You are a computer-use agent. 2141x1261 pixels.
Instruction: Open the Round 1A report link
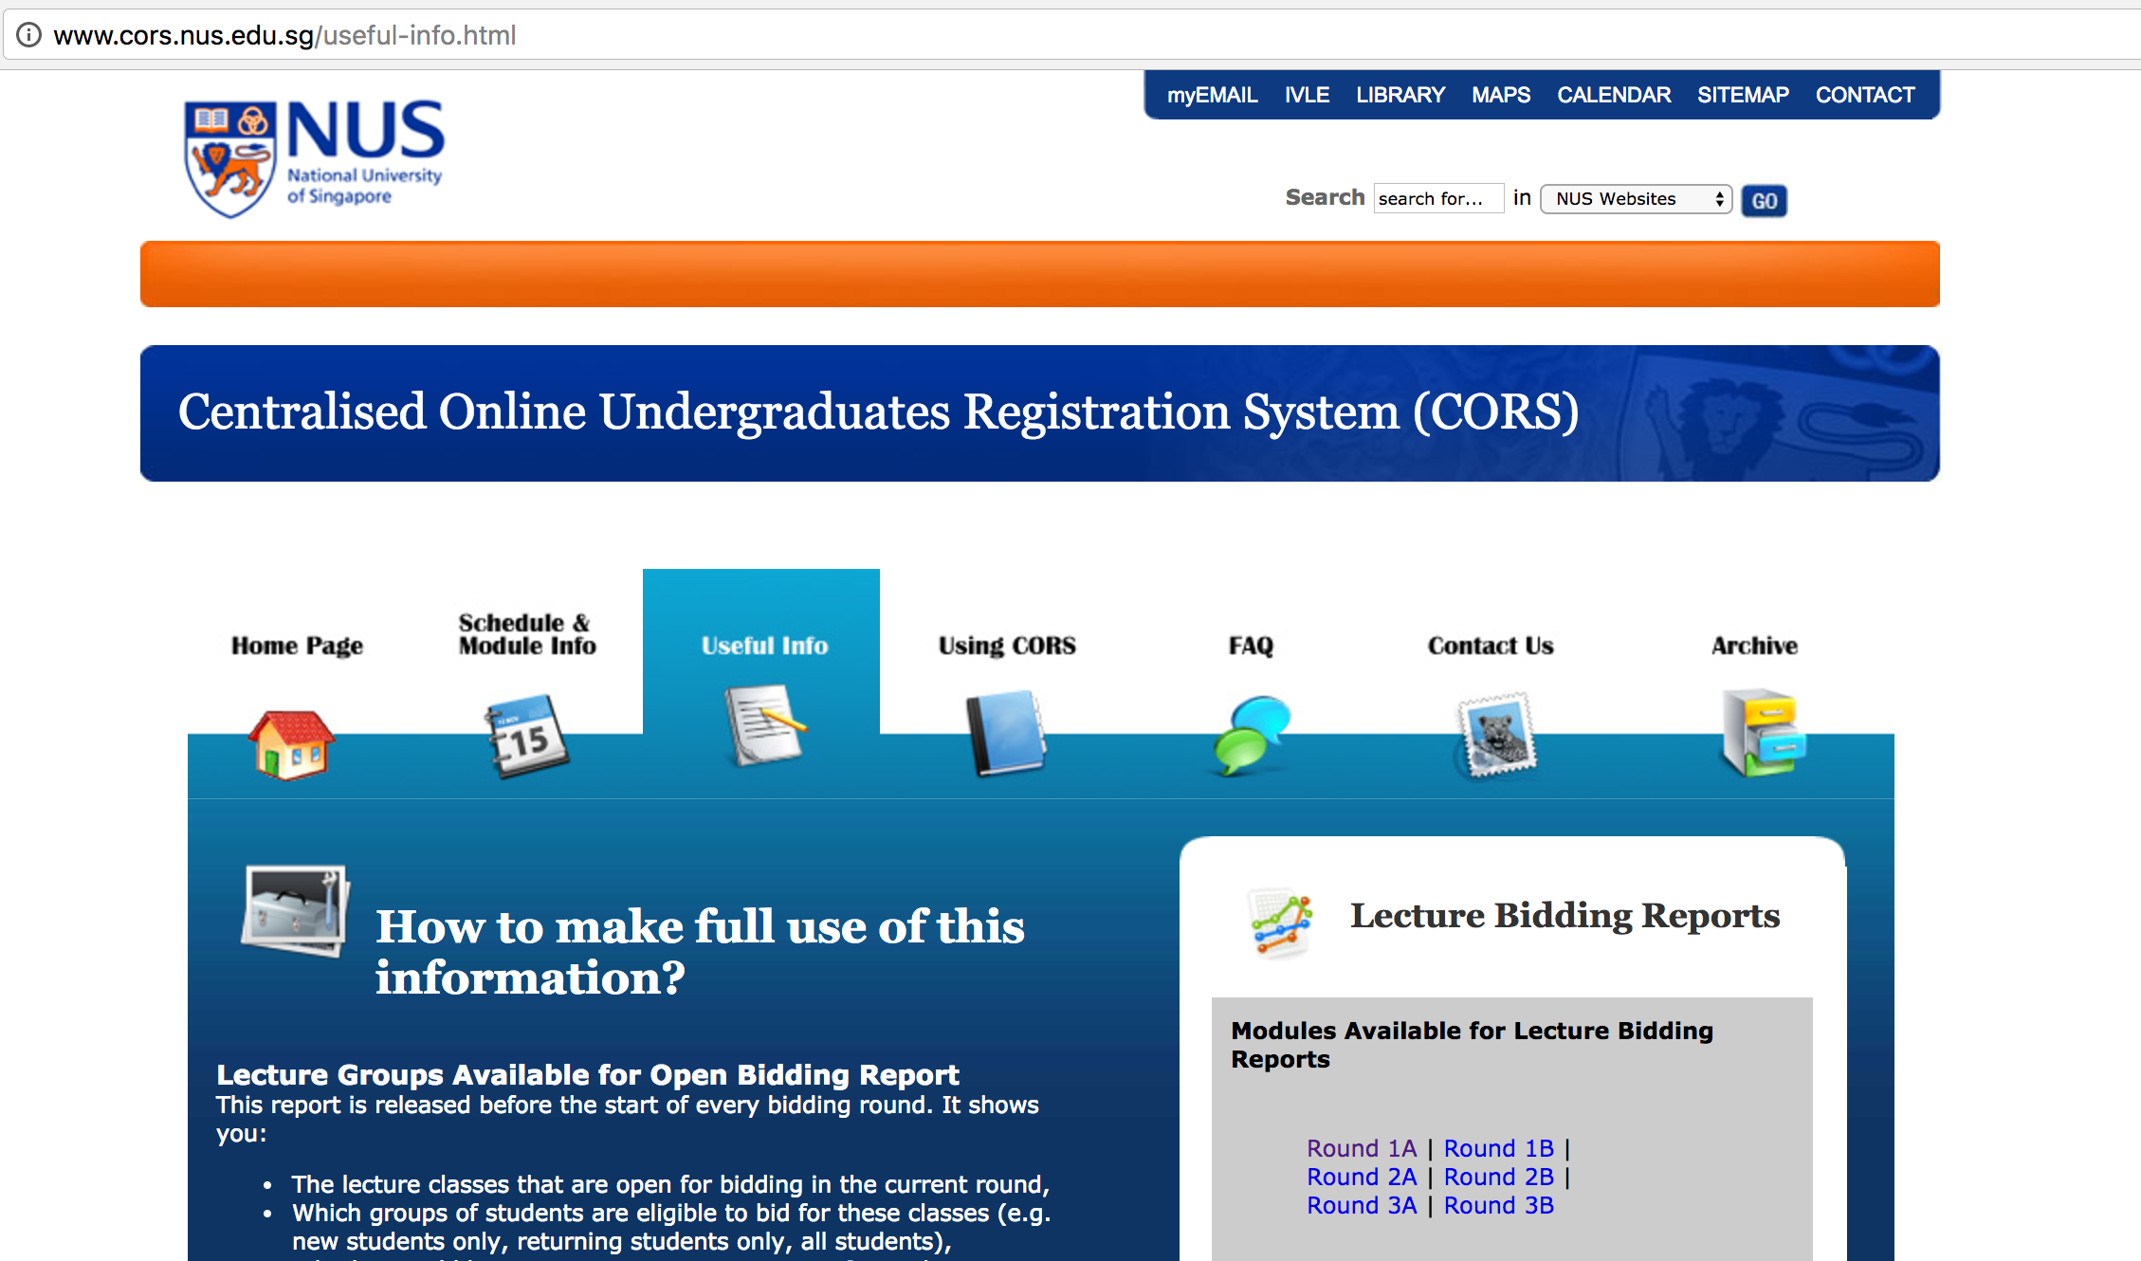[x=1361, y=1148]
